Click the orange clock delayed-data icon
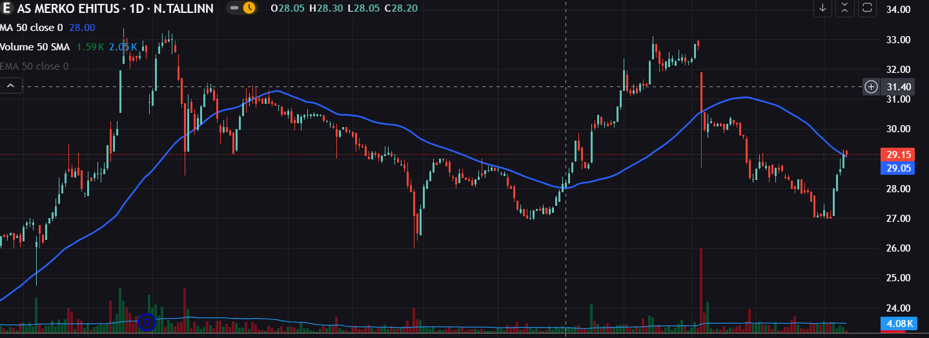This screenshot has height=338, width=929. coord(249,8)
